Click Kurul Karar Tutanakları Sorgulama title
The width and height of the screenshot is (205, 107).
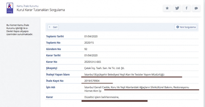(x=41, y=10)
